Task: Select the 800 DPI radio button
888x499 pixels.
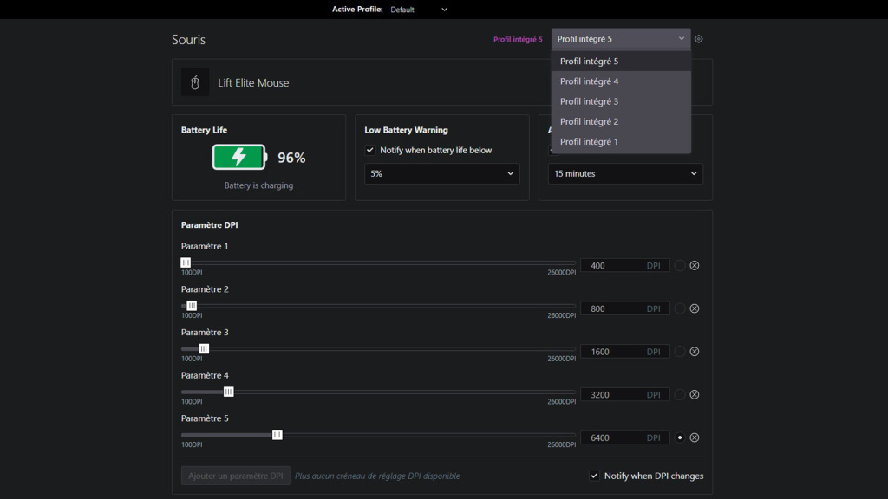Action: tap(680, 308)
